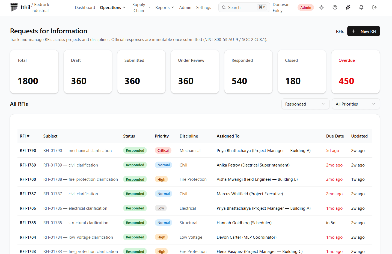This screenshot has height=254, width=392.
Task: Open row RFI-1785
Action: point(195,223)
